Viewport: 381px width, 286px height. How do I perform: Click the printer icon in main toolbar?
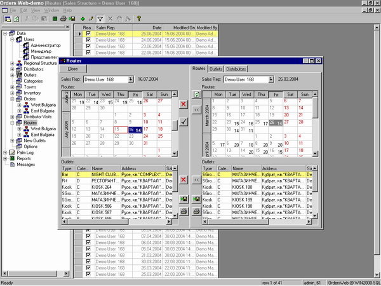pyautogui.click(x=63, y=20)
